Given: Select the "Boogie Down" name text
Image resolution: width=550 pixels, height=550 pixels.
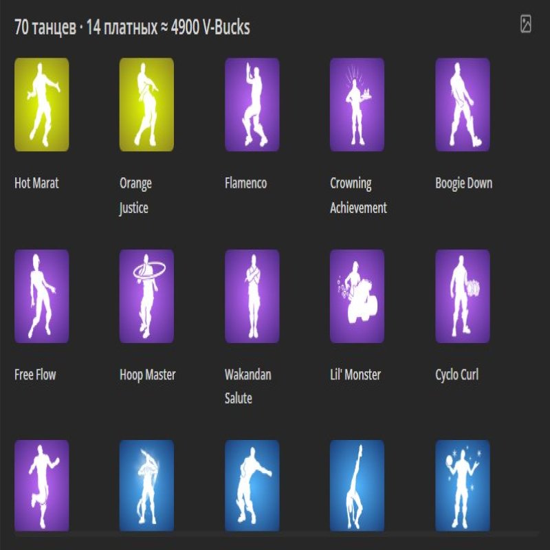Looking at the screenshot, I should point(463,184).
